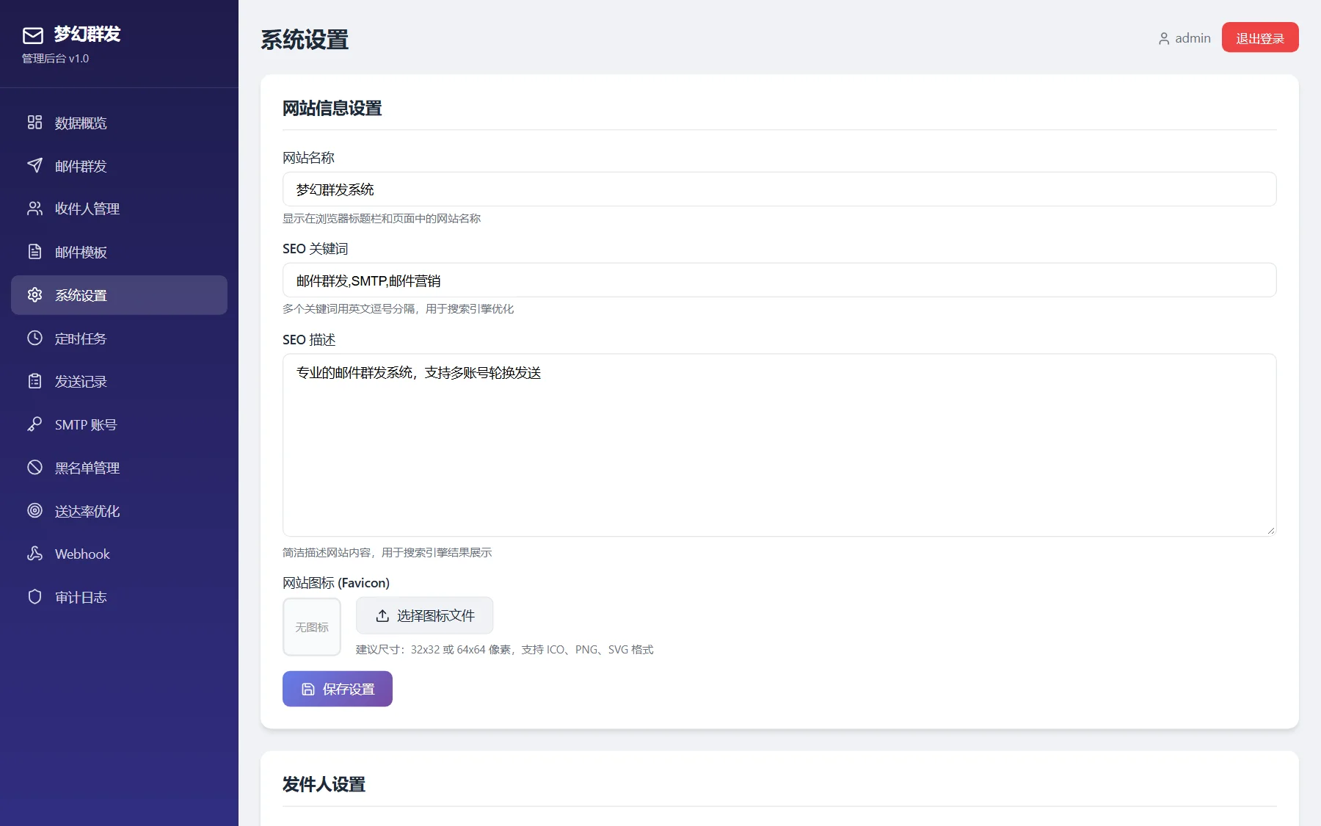Click the target icon for 送达率优化
1321x826 pixels.
click(34, 510)
